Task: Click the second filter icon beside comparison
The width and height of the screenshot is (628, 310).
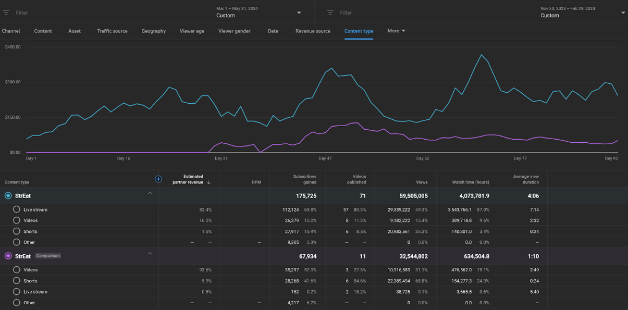Action: pos(330,13)
